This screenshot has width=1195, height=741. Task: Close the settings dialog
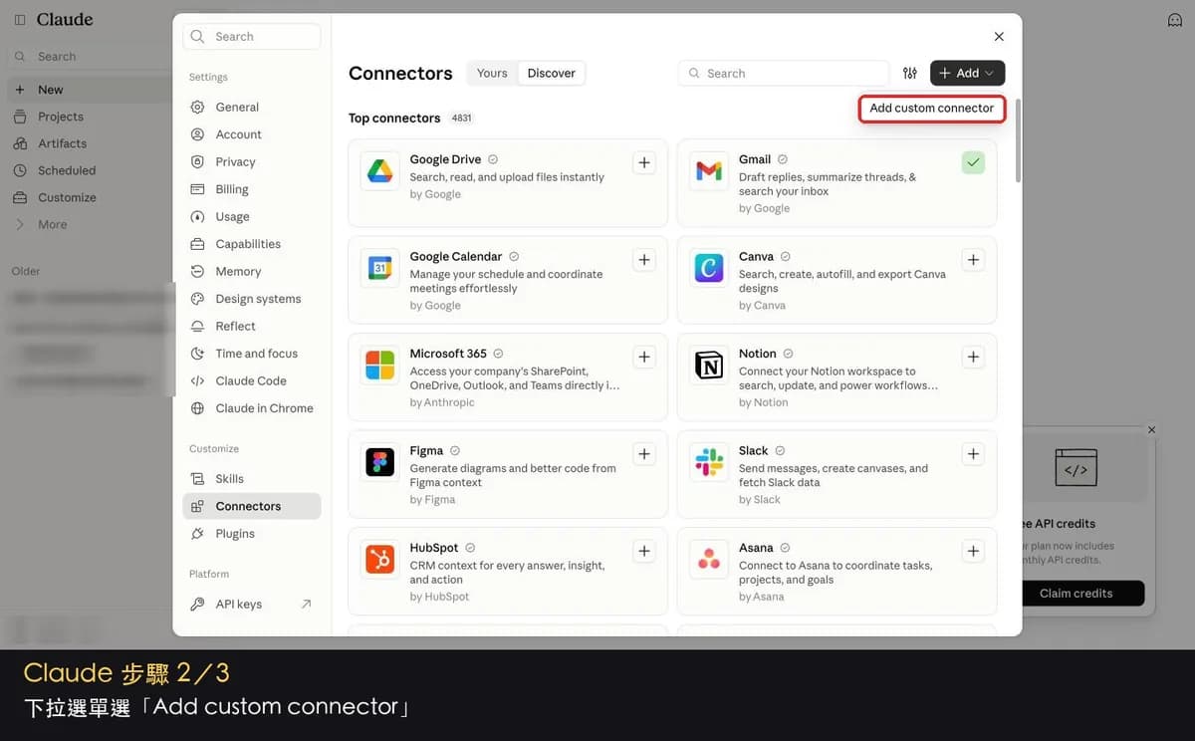[999, 37]
